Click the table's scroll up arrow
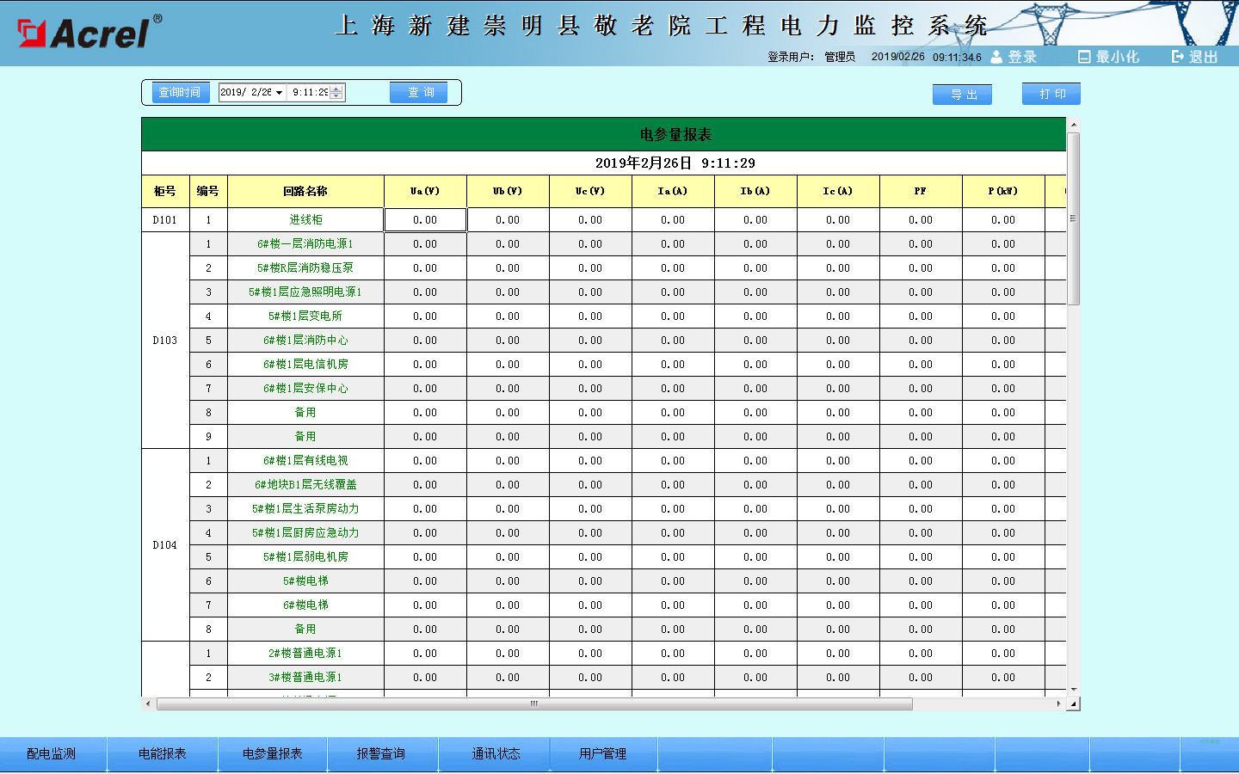This screenshot has width=1239, height=774. (1073, 125)
